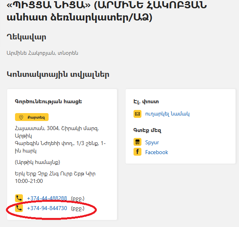239x227 pixels.
Task: Open the Facebook link
Action: pos(156,152)
